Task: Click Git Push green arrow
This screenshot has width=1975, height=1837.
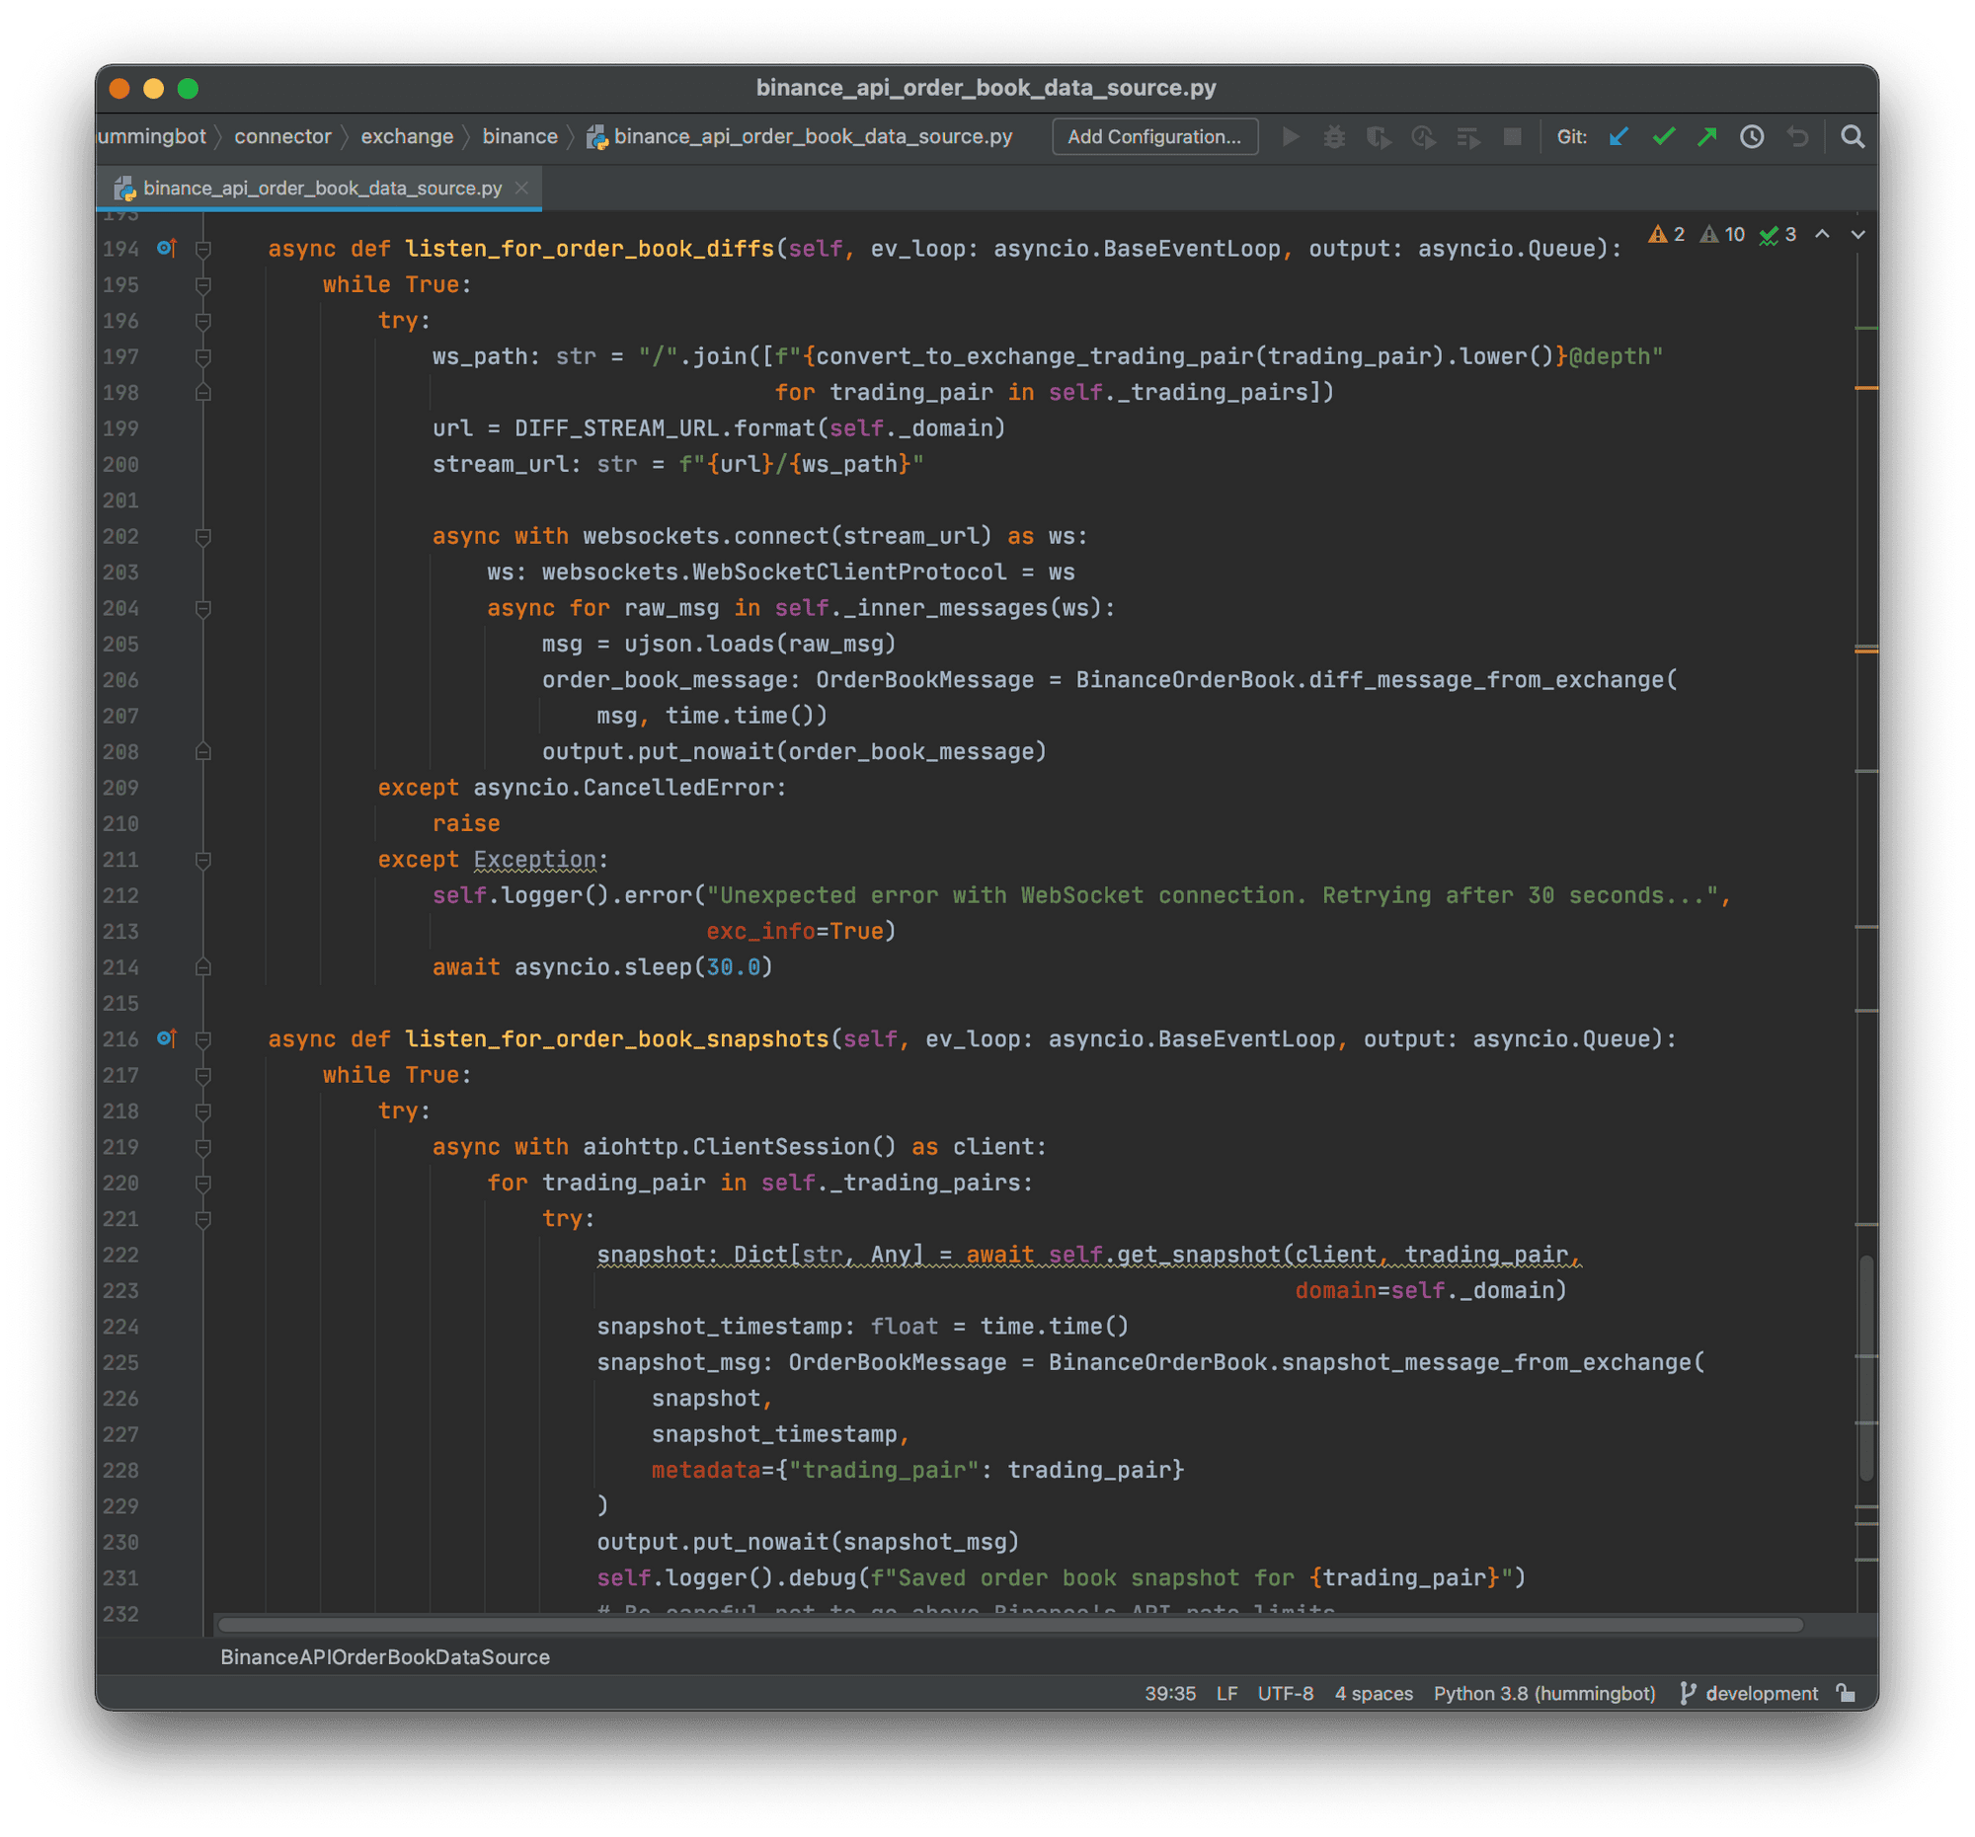Action: (x=1706, y=137)
